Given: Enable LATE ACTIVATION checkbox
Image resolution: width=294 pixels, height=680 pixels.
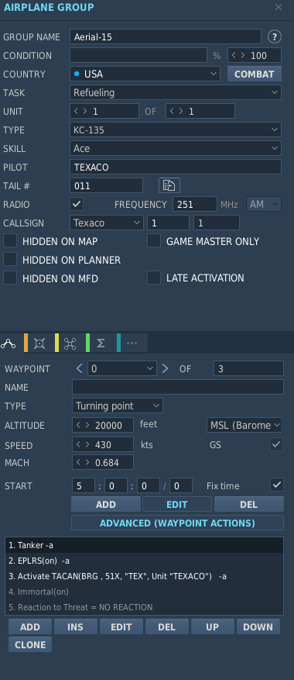Looking at the screenshot, I should tap(154, 278).
